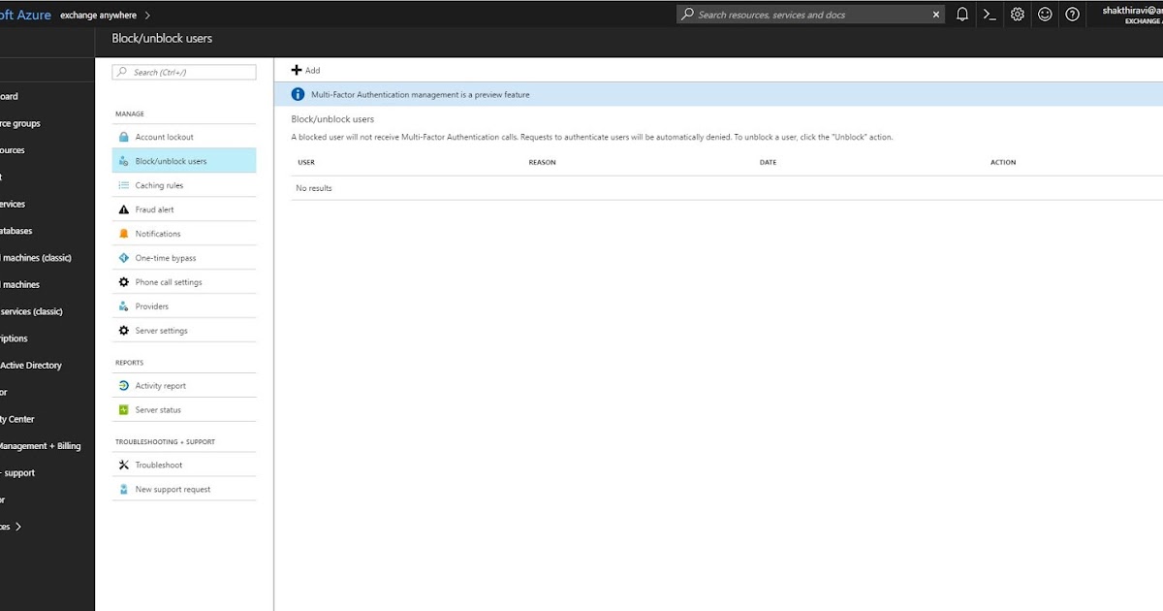Expand the breadcrumb chevron after exchange anywhere
1163x611 pixels.
point(147,15)
